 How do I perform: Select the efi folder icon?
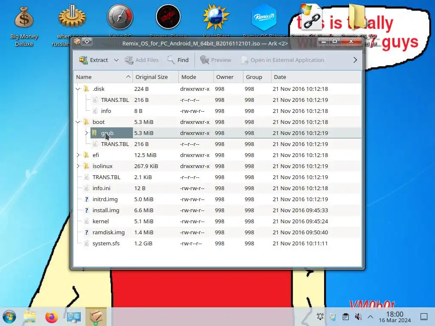(86, 155)
